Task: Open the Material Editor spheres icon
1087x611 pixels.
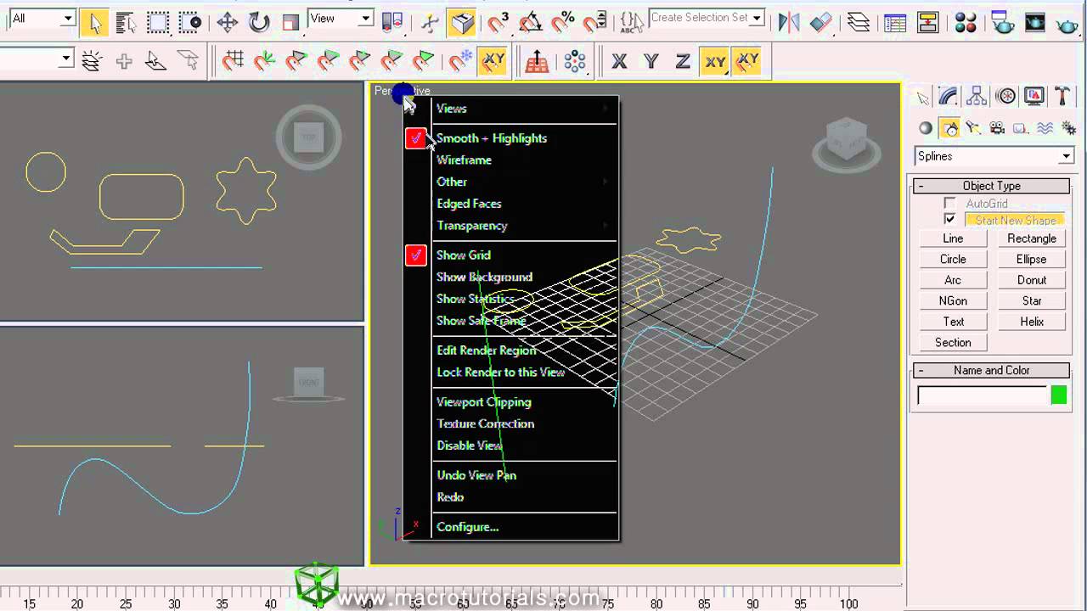Action: pyautogui.click(x=966, y=23)
